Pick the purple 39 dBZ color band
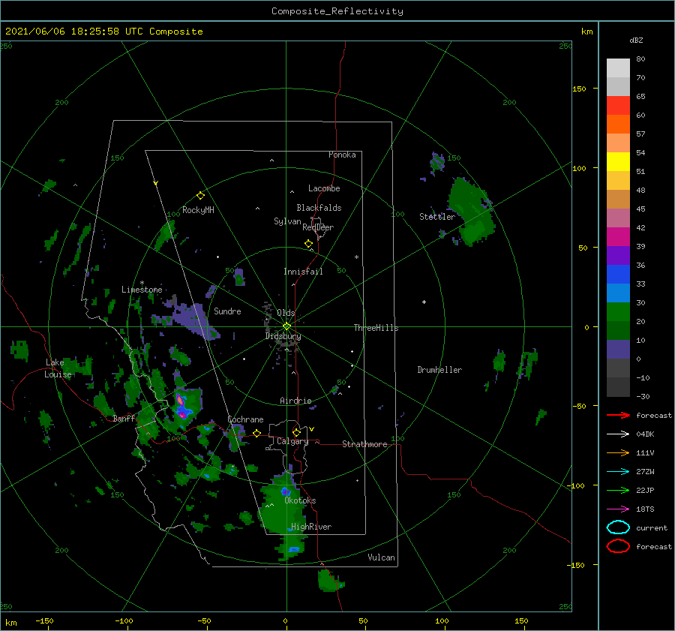Viewport: 675px width, 631px height. 618,255
